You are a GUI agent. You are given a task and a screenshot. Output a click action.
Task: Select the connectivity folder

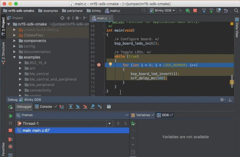click(x=40, y=90)
